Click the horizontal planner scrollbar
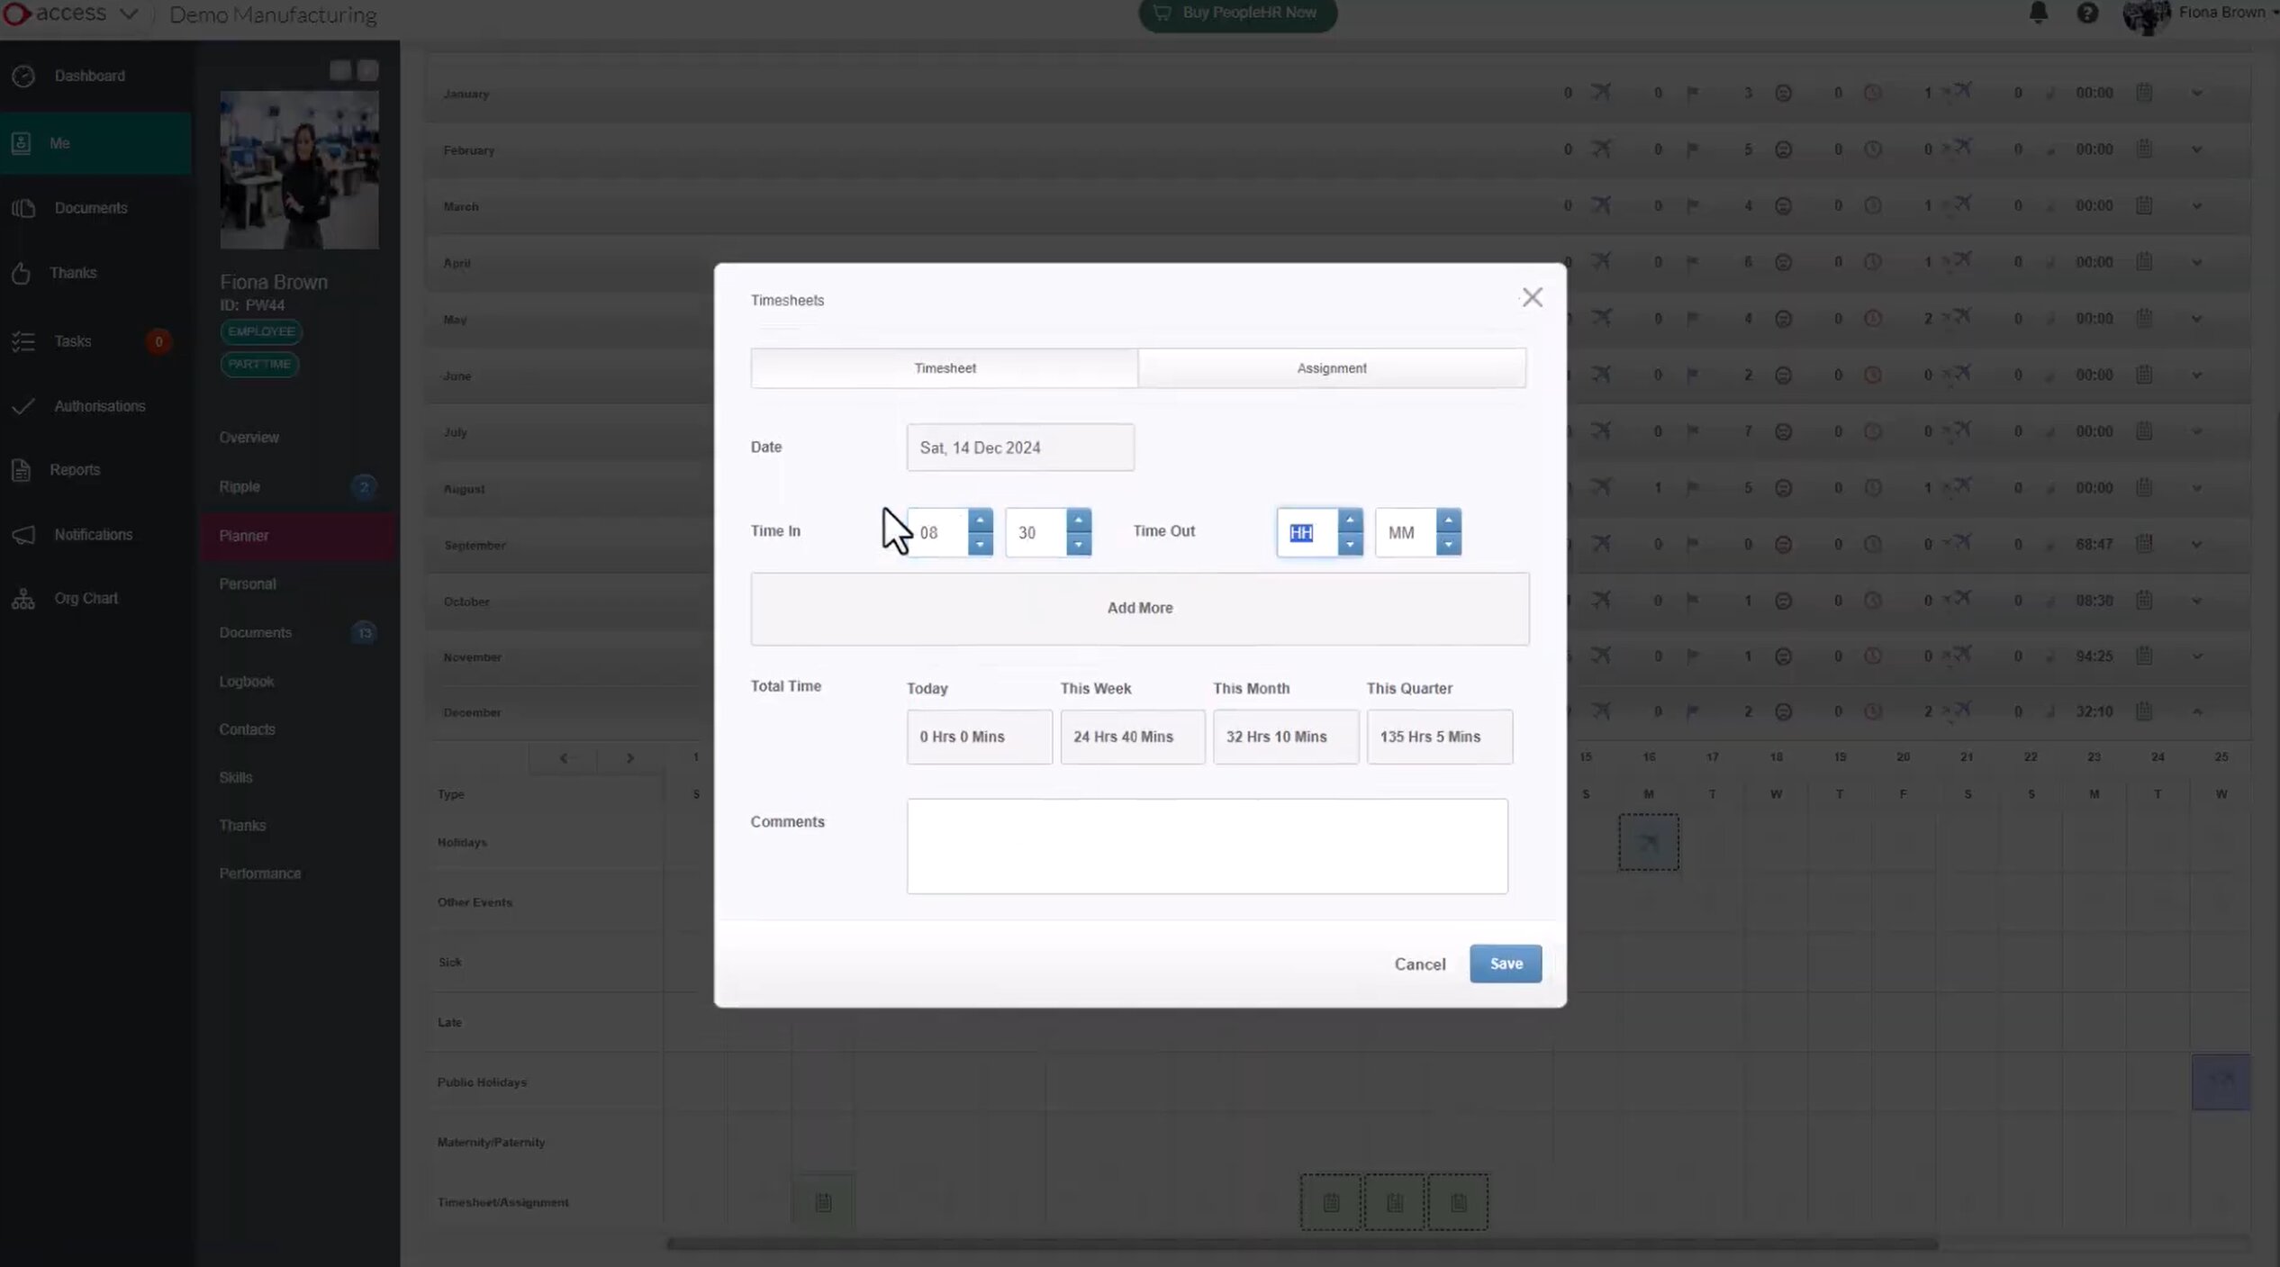2280x1267 pixels. [1301, 1244]
